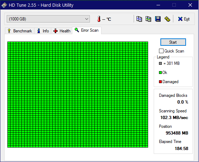Click the magnifier icon on the Error Scan tab

click(x=77, y=30)
